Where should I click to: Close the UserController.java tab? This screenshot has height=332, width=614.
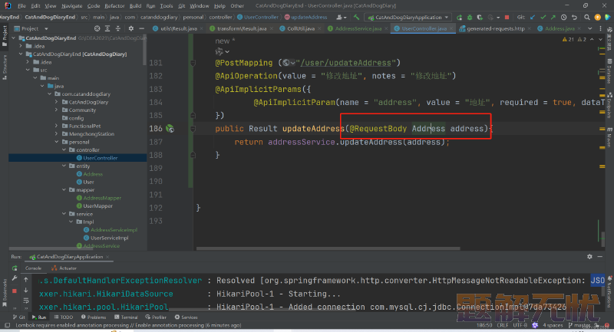pos(451,28)
